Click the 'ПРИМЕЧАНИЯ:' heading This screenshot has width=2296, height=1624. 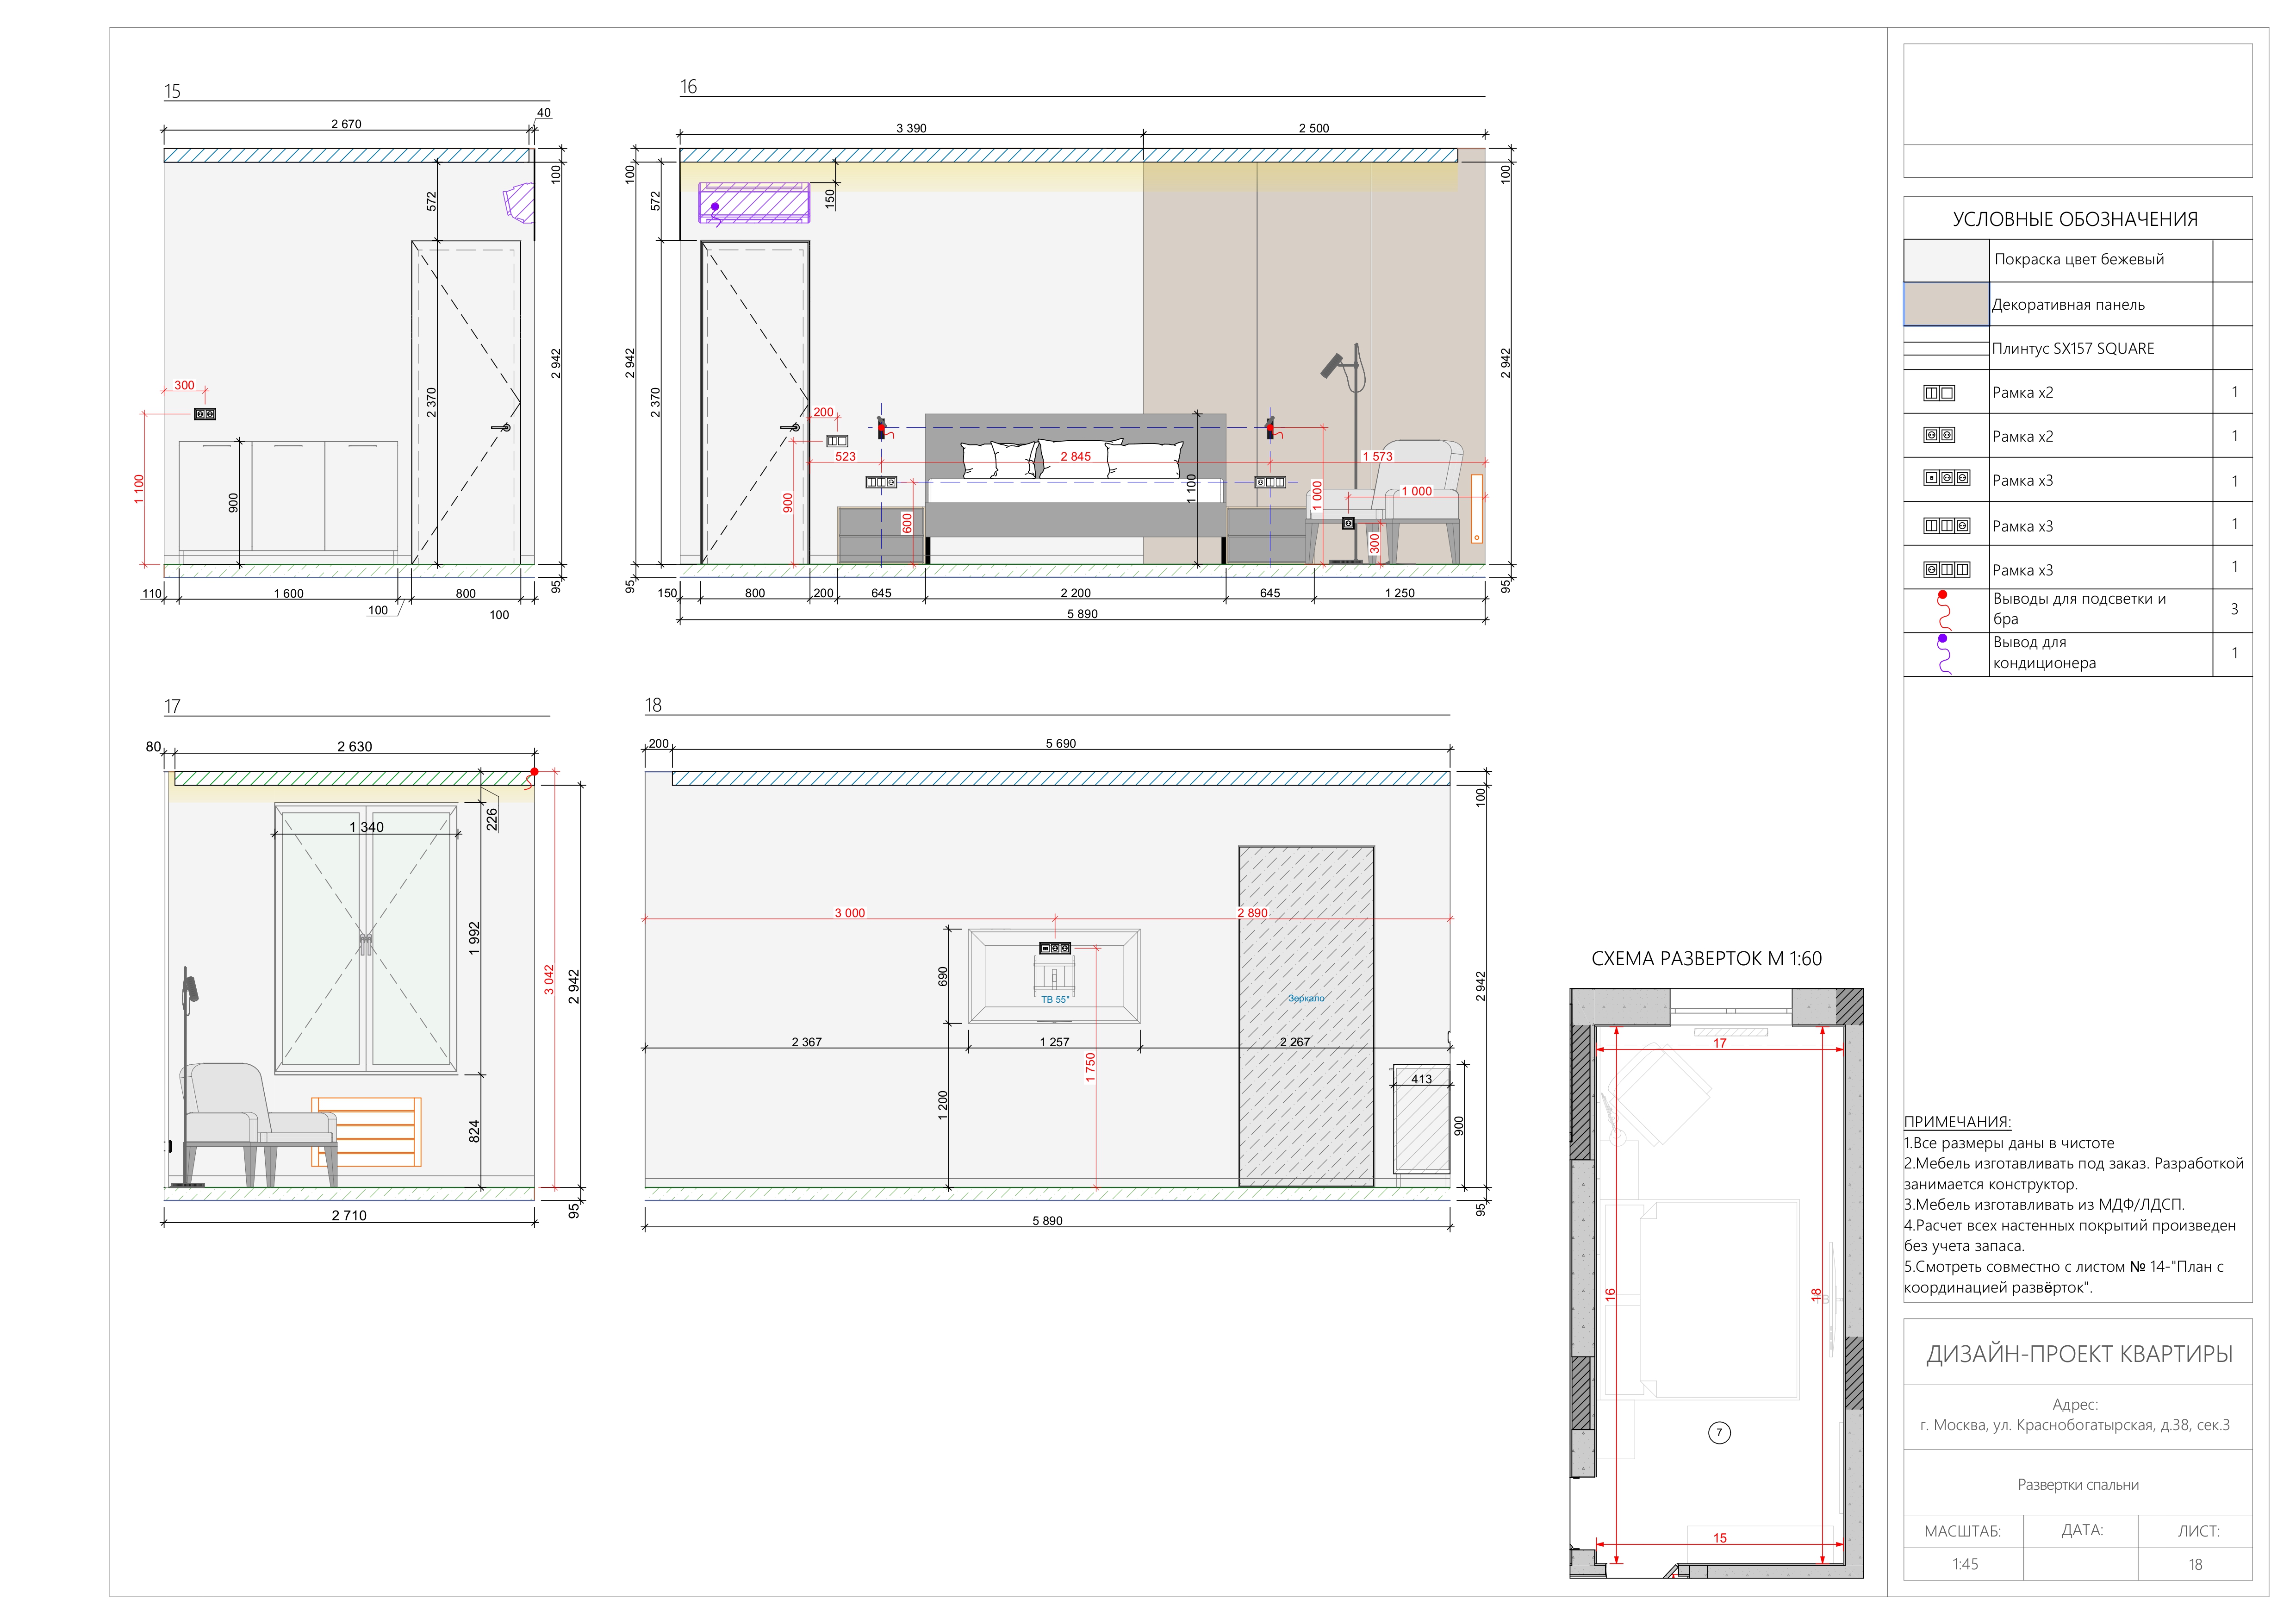tap(1957, 1122)
